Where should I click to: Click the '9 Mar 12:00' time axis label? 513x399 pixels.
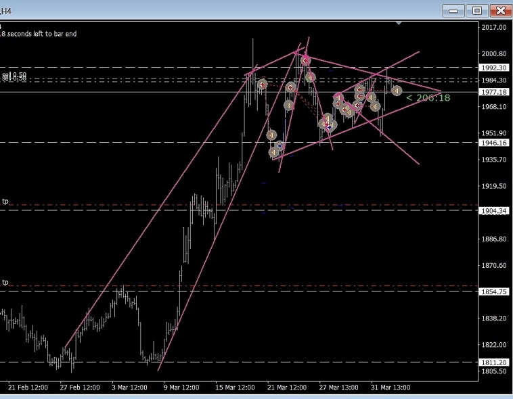(181, 388)
